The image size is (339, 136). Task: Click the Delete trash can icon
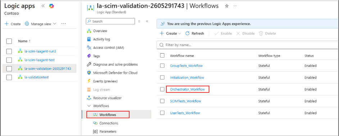[261, 33]
